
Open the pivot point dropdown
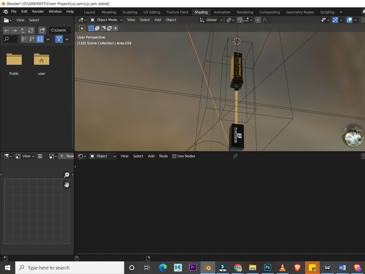coord(230,20)
